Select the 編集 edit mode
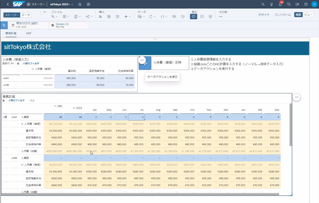319x203 pixels. (298, 15)
